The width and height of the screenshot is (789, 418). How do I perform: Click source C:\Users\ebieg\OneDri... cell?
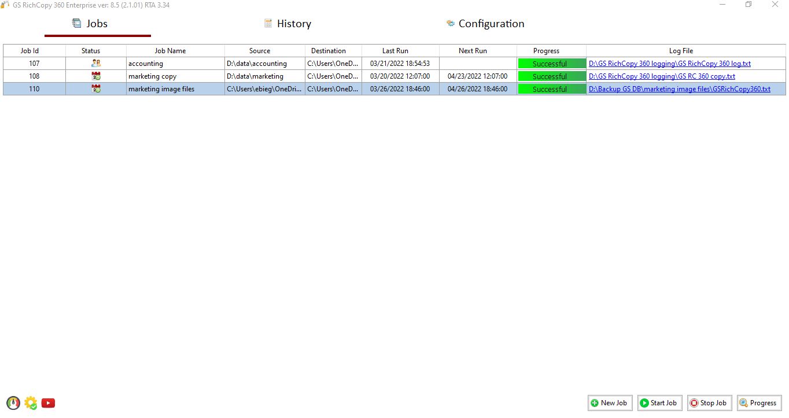click(265, 89)
